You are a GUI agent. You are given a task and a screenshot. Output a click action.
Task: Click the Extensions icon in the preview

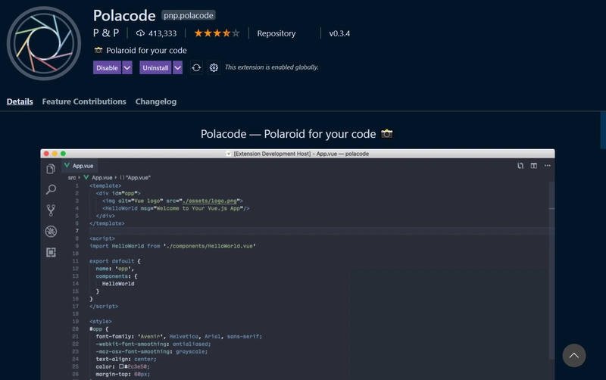(x=51, y=252)
